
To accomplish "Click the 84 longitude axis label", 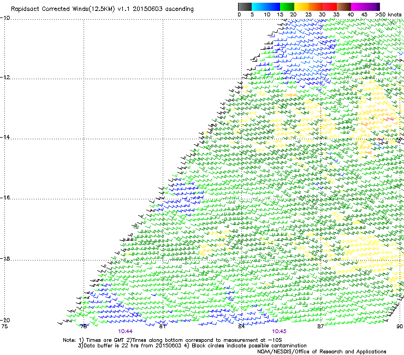I will pyautogui.click(x=241, y=327).
